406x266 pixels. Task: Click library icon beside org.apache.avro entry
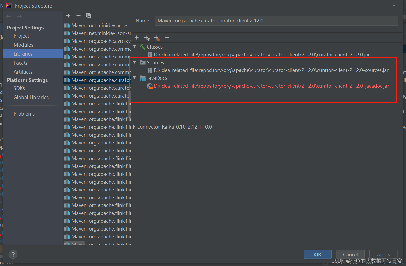click(x=67, y=41)
